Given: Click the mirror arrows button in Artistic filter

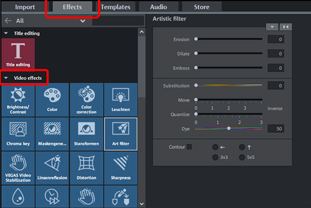Looking at the screenshot, I should click(x=285, y=27).
